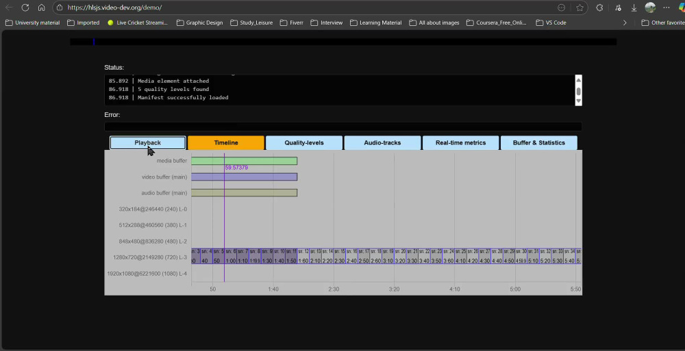Open the user profile avatar

pyautogui.click(x=650, y=8)
